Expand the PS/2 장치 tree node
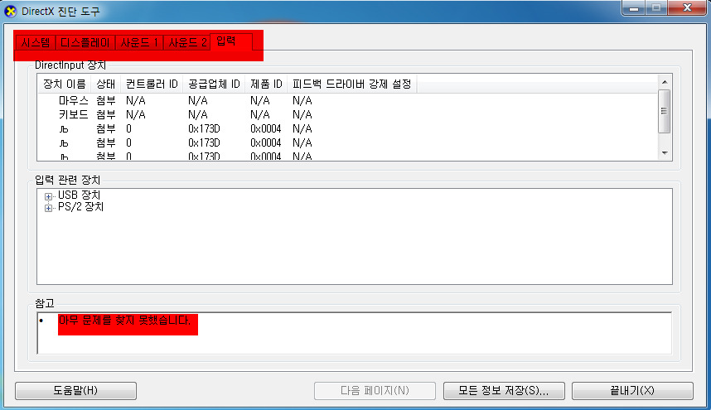 [49, 208]
